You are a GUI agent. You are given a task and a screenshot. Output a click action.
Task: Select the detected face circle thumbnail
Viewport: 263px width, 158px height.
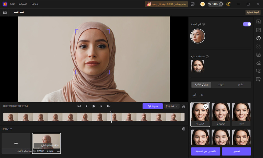pyautogui.click(x=198, y=36)
